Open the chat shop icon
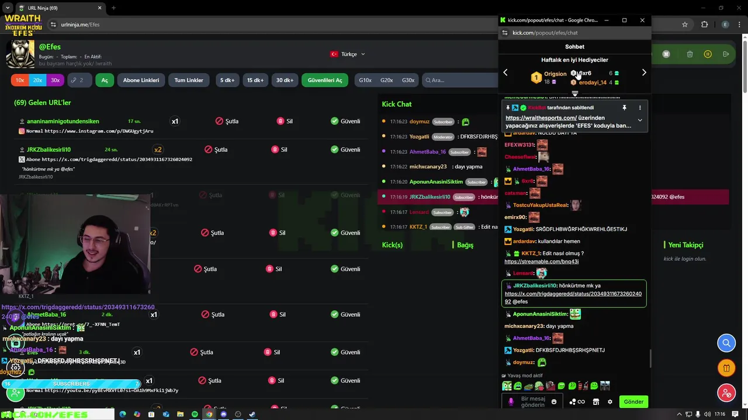 pyautogui.click(x=596, y=402)
